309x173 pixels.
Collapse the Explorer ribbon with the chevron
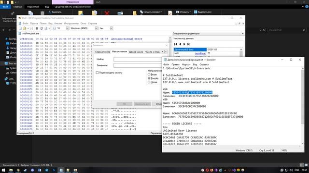[x=303, y=7]
